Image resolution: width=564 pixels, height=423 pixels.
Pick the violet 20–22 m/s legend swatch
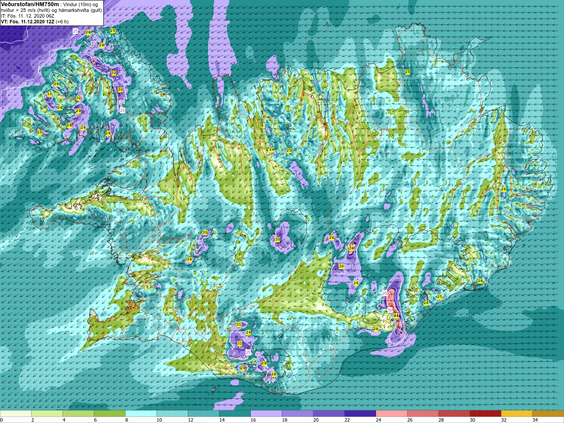(329, 413)
